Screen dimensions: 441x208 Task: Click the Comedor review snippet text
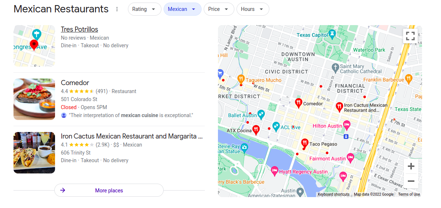pyautogui.click(x=131, y=115)
